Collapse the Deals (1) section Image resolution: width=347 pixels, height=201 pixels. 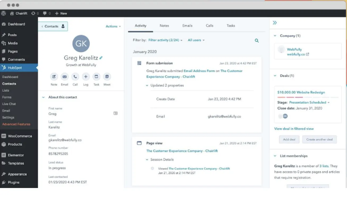275,76
